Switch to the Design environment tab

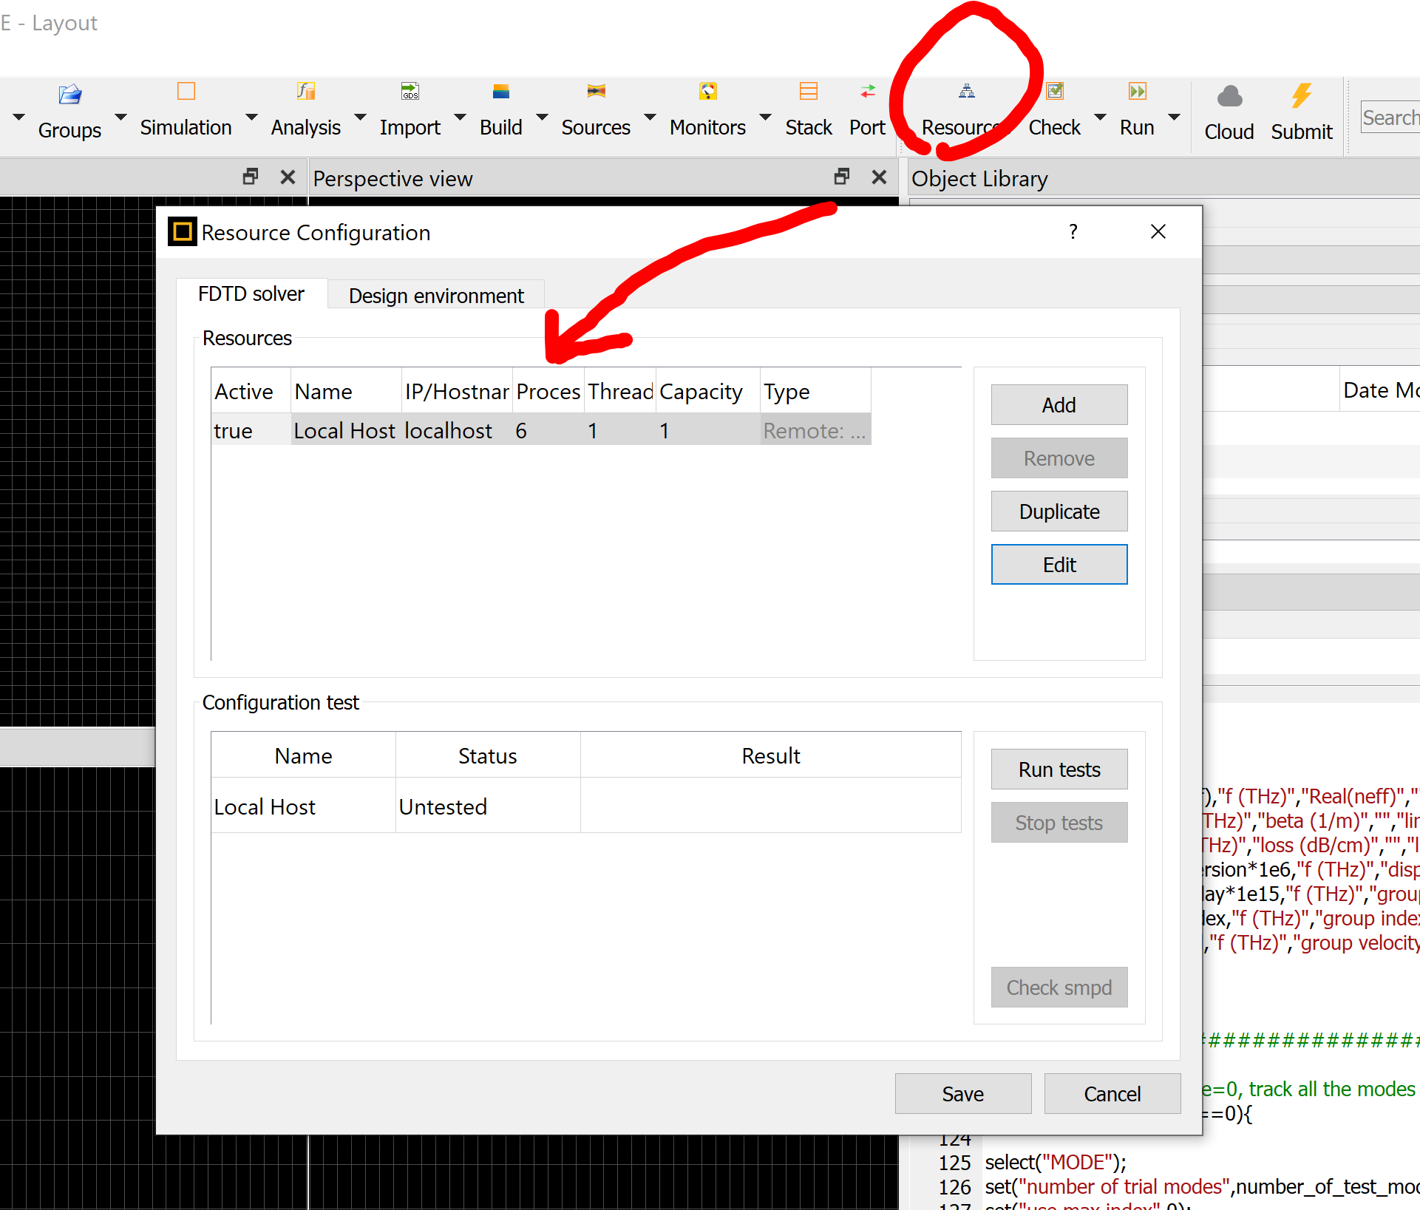pos(436,296)
